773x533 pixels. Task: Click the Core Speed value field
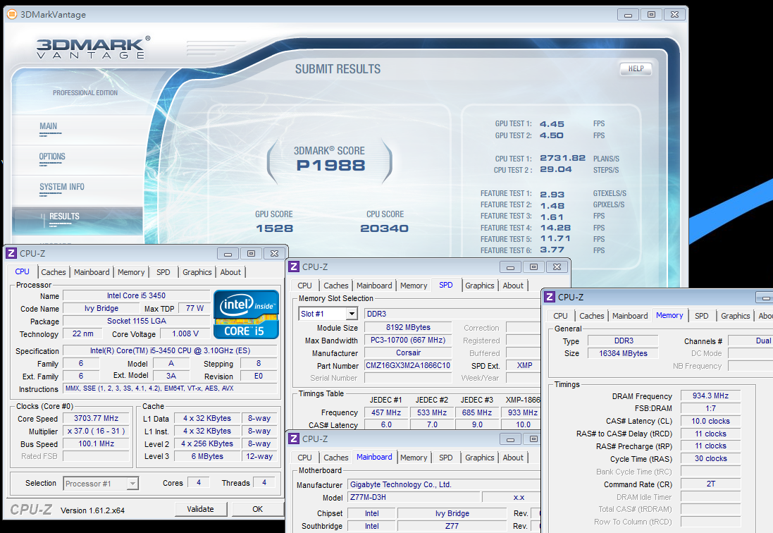96,418
